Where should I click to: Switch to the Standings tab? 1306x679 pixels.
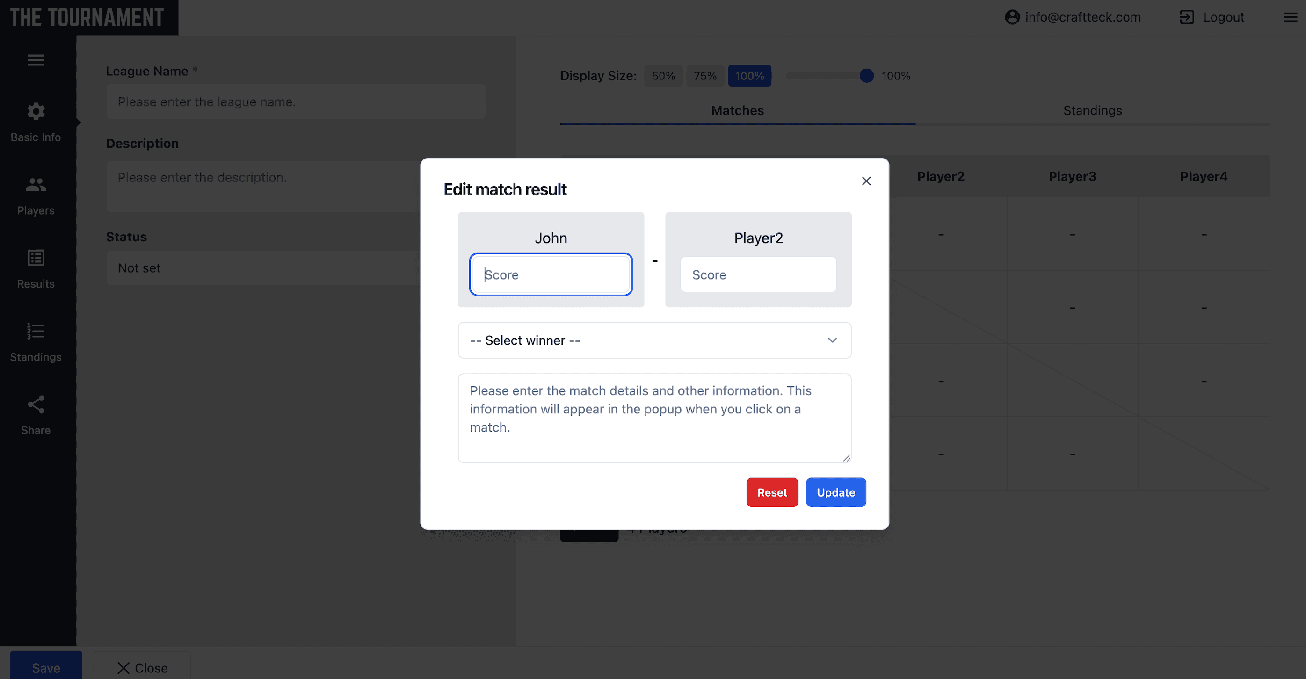pos(1092,110)
